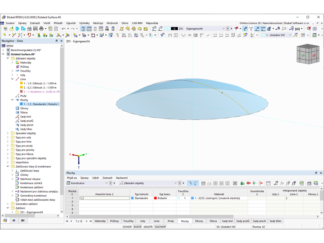Image resolution: width=324 pixels, height=243 pixels.
Task: Click the new nodal support green icon
Action: (x=39, y=35)
